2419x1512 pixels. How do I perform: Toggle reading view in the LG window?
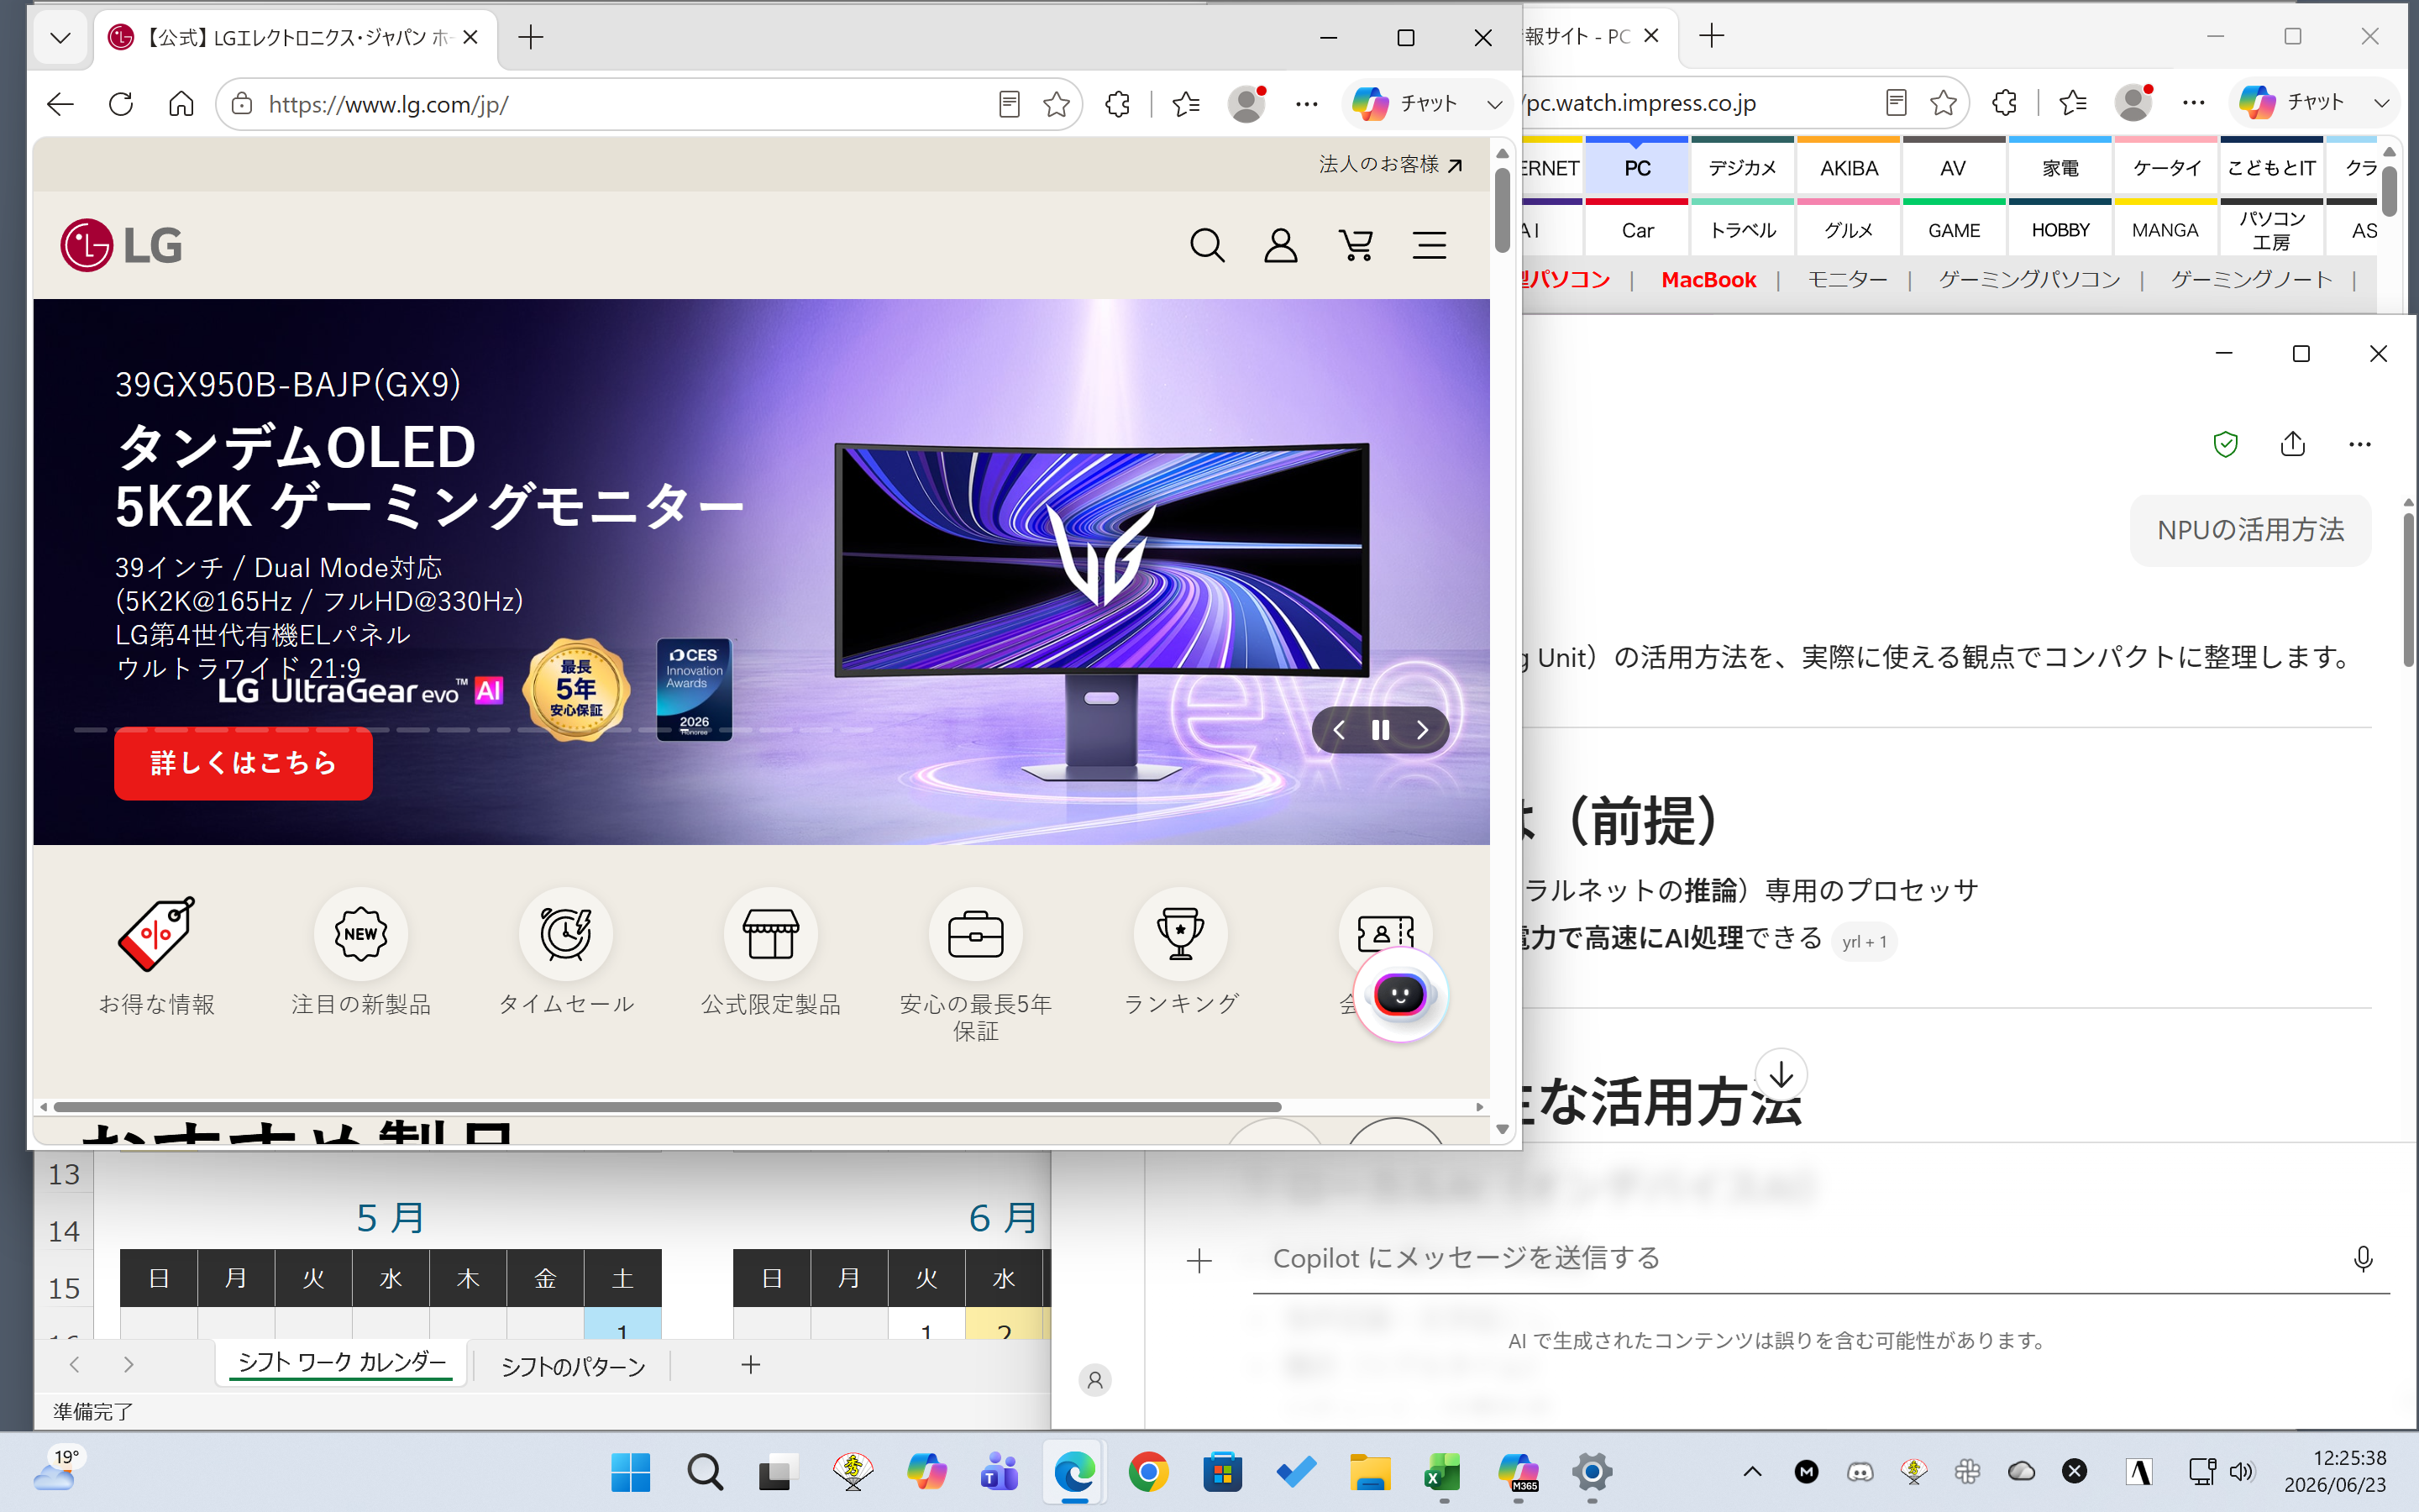[x=1010, y=104]
